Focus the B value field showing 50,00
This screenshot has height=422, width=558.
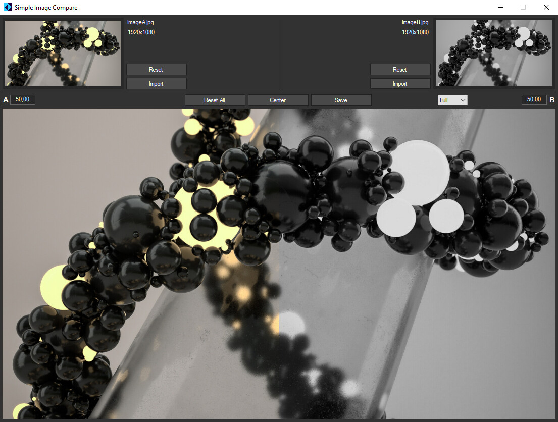pos(534,99)
